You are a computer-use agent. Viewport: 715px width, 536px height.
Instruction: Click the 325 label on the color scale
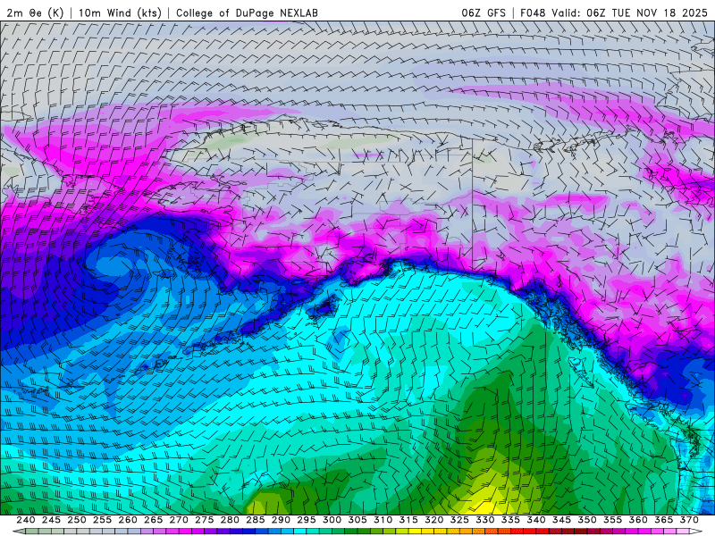(x=459, y=520)
